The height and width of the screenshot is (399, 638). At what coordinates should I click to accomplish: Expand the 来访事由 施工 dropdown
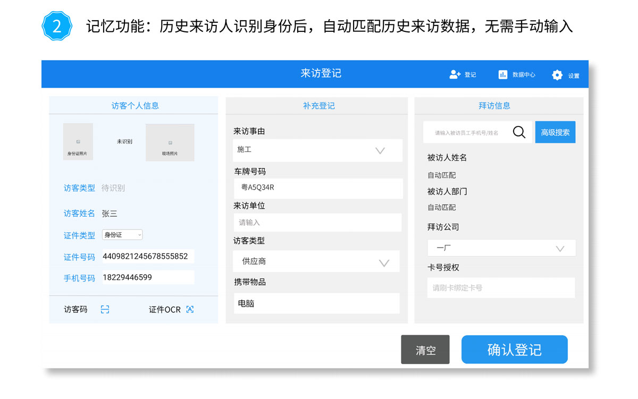[317, 150]
